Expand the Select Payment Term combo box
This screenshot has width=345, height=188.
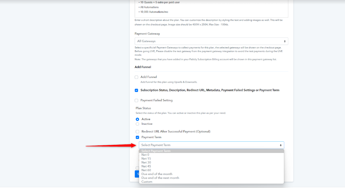tap(211, 145)
